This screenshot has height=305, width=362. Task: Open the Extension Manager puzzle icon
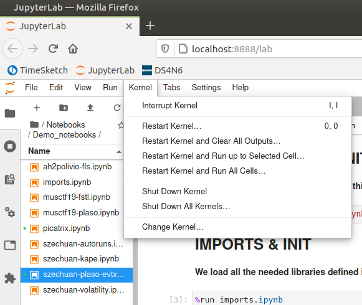tap(10, 278)
